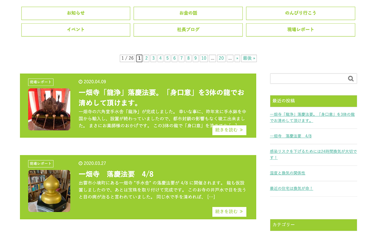Click the sidebar search text field
Screen dimensions: 378x235
(x=308, y=79)
